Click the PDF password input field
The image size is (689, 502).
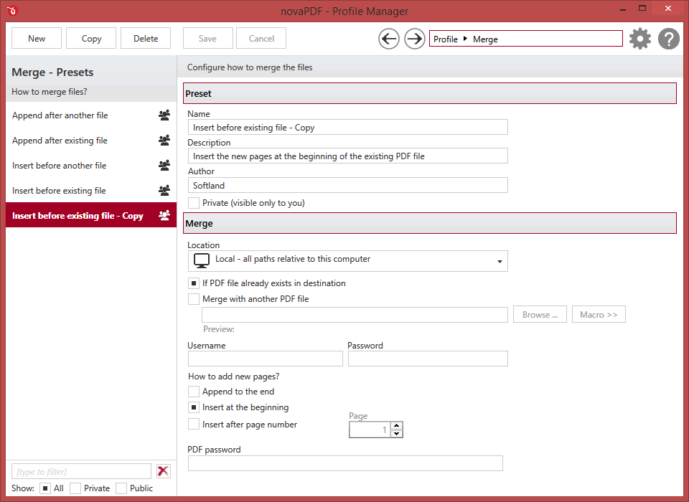345,463
